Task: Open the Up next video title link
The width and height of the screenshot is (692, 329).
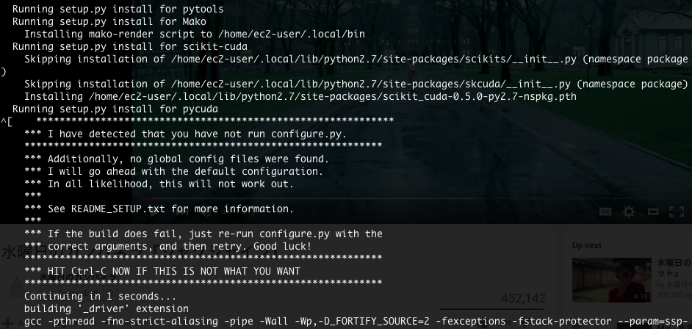Action: click(x=674, y=267)
